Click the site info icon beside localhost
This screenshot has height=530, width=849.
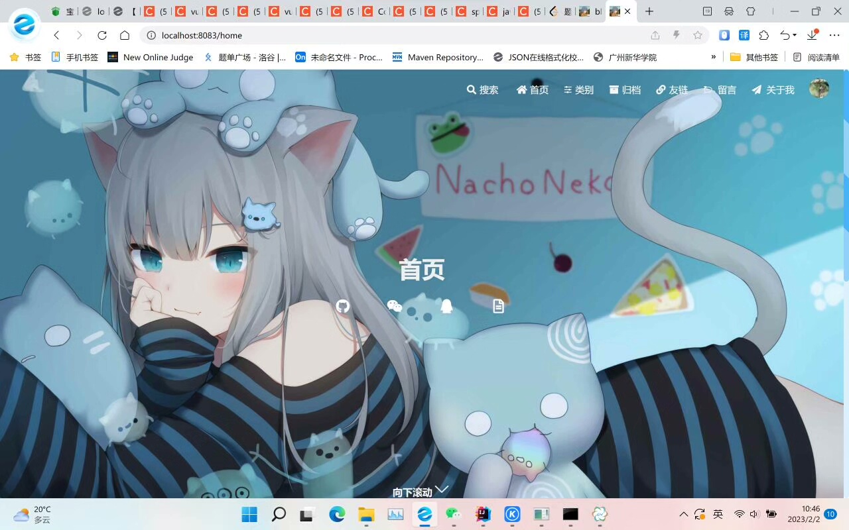pyautogui.click(x=151, y=35)
